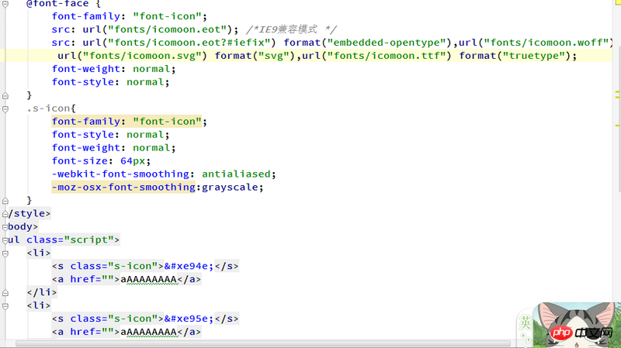Click aAAAAAAAA link text below &#xe94e;
The image size is (621, 348).
pos(148,279)
